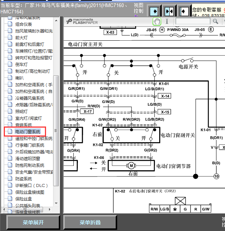The width and height of the screenshot is (225, 231).
Task: Click document icon beside 前大灯
Action: pyautogui.click(x=10, y=37)
